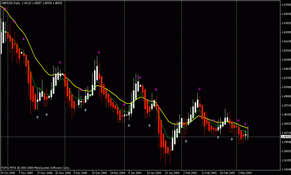Click the '2 Feb 2009' date label

(x=190, y=173)
